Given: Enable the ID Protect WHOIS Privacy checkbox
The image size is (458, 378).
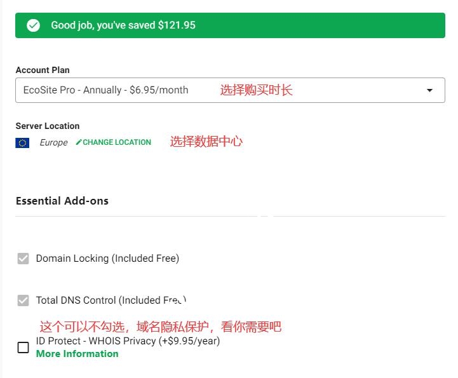Looking at the screenshot, I should (x=23, y=348).
